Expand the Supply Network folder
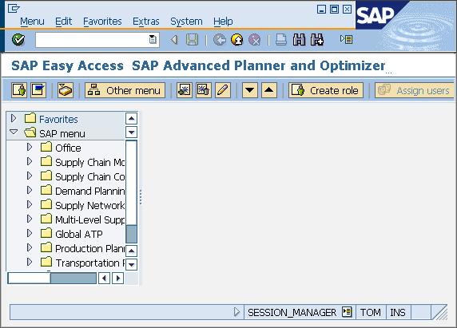The width and height of the screenshot is (457, 328). pyautogui.click(x=29, y=204)
